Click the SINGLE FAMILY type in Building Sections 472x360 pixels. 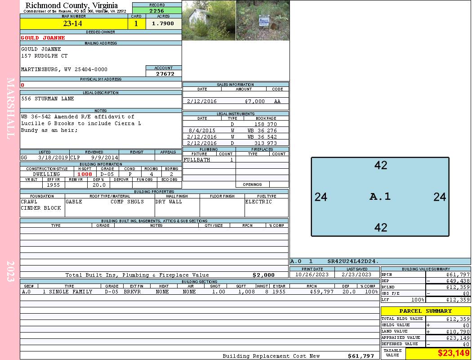click(71, 292)
